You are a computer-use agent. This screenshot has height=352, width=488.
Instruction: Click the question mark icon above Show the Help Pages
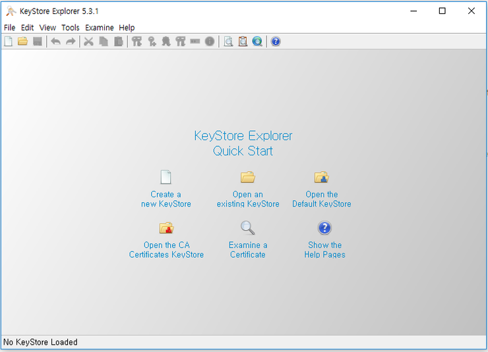pyautogui.click(x=324, y=228)
